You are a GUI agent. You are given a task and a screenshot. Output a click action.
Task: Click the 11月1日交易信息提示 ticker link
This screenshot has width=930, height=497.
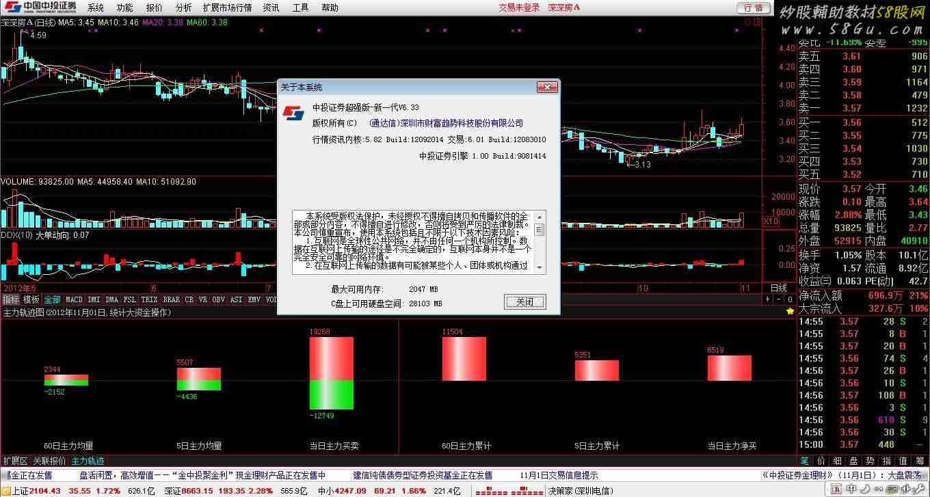(559, 475)
